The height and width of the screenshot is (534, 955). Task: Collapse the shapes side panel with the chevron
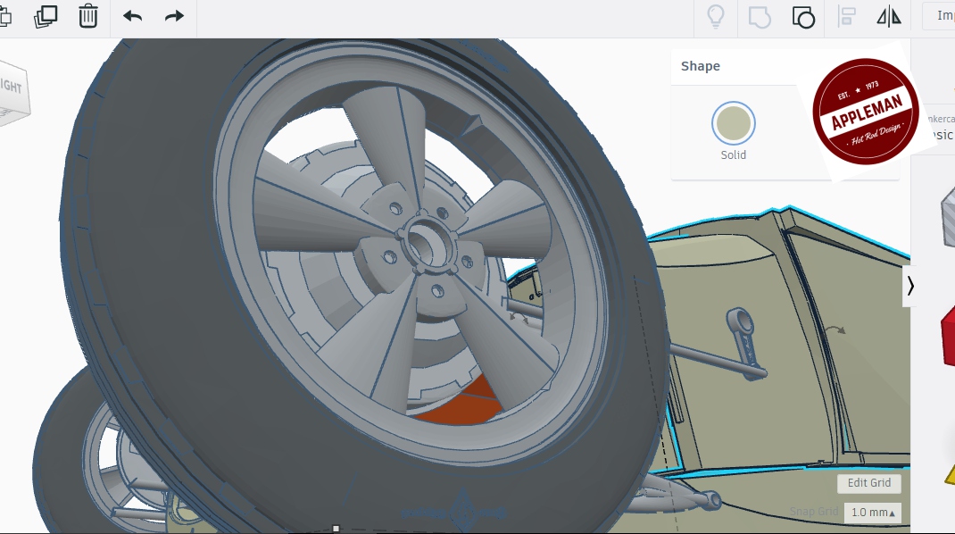tap(909, 286)
